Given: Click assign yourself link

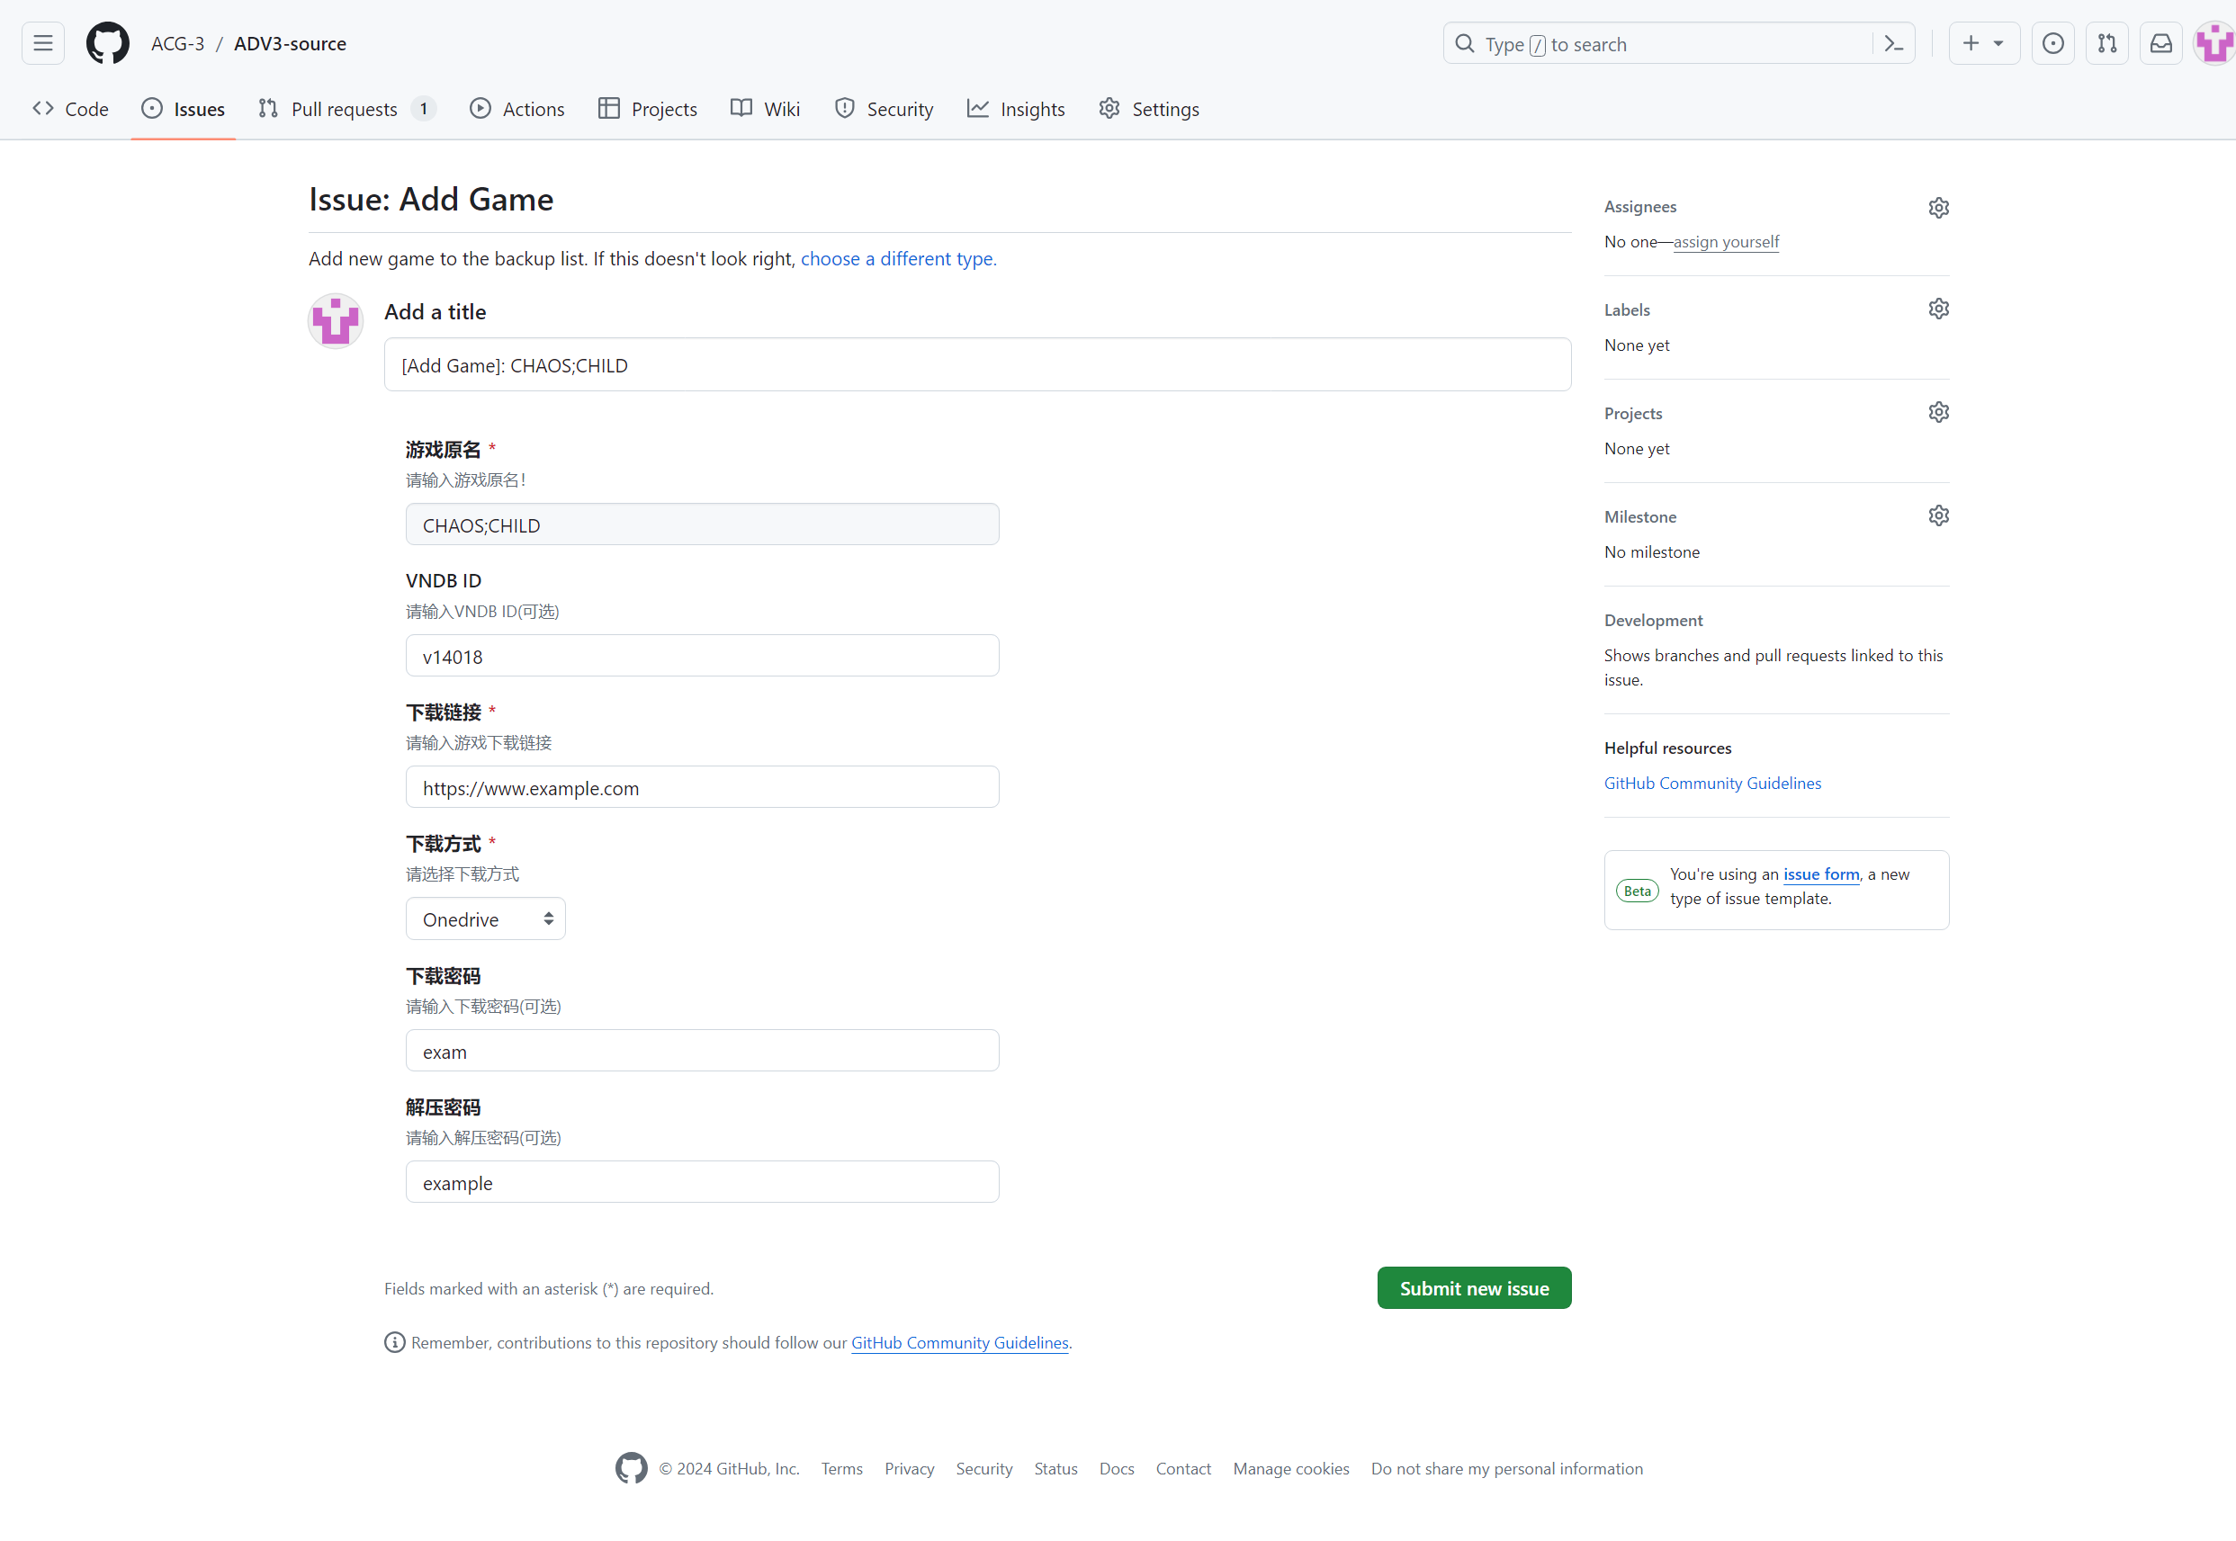Looking at the screenshot, I should click(1726, 241).
